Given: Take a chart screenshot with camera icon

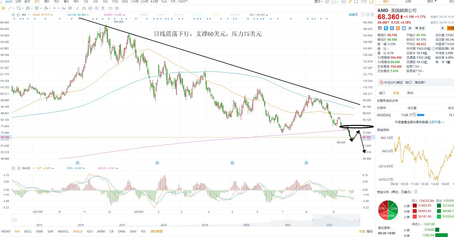Looking at the screenshot, I should pyautogui.click(x=344, y=1).
